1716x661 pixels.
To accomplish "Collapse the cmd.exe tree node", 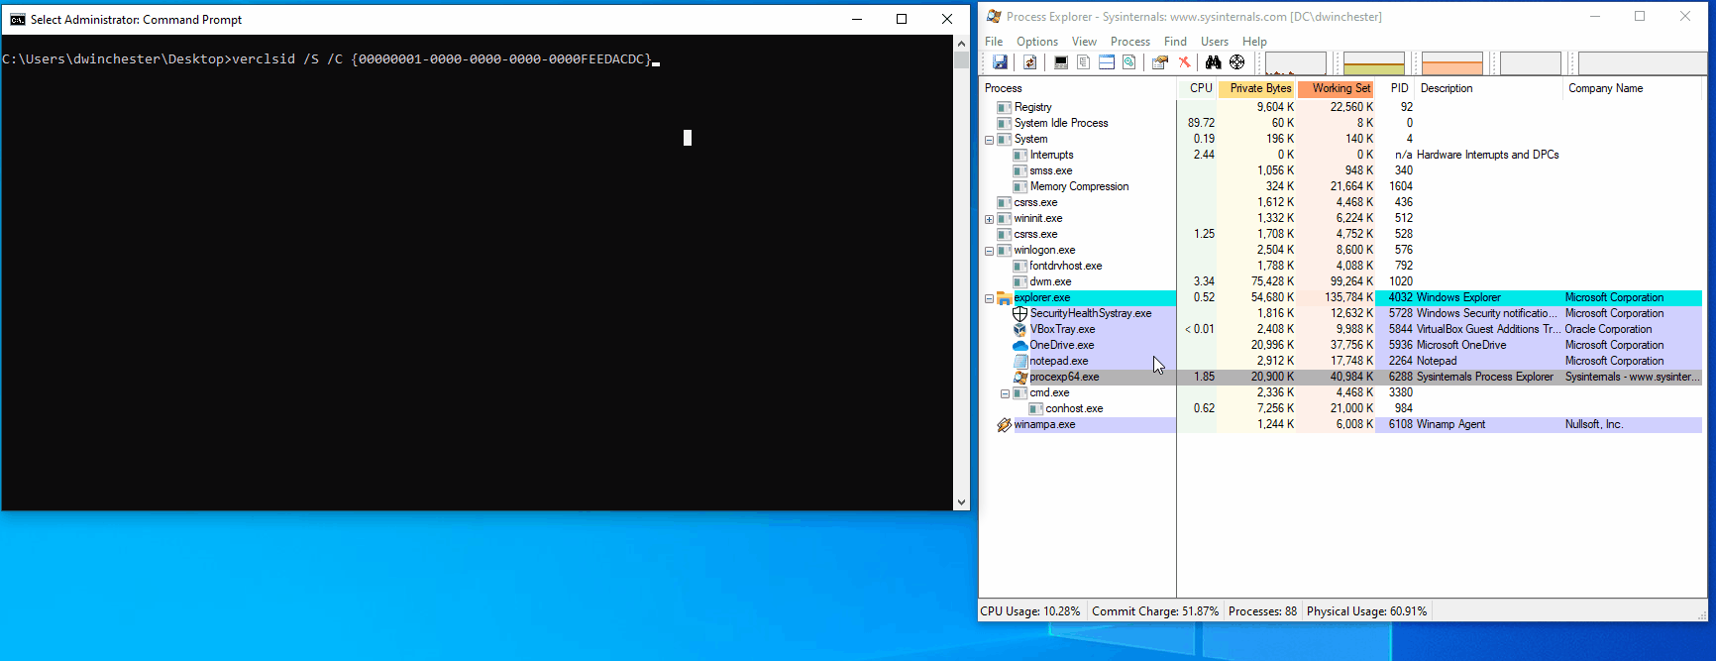I will coord(1005,393).
